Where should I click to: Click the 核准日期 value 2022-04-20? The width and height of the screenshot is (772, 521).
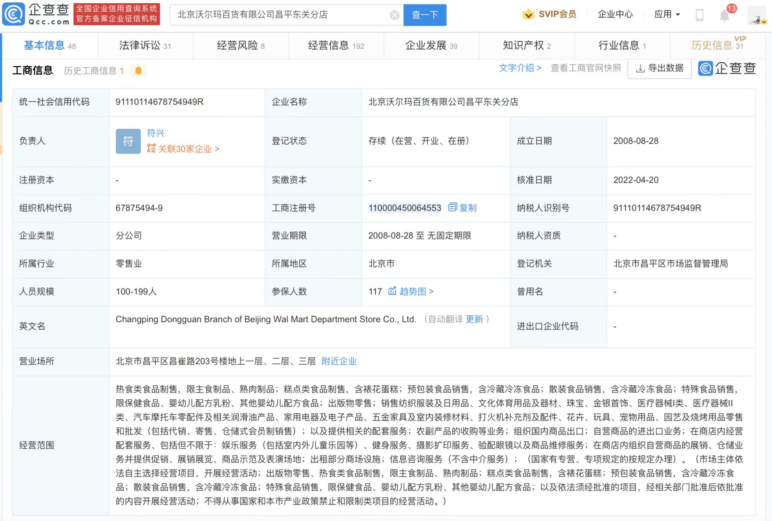(636, 180)
